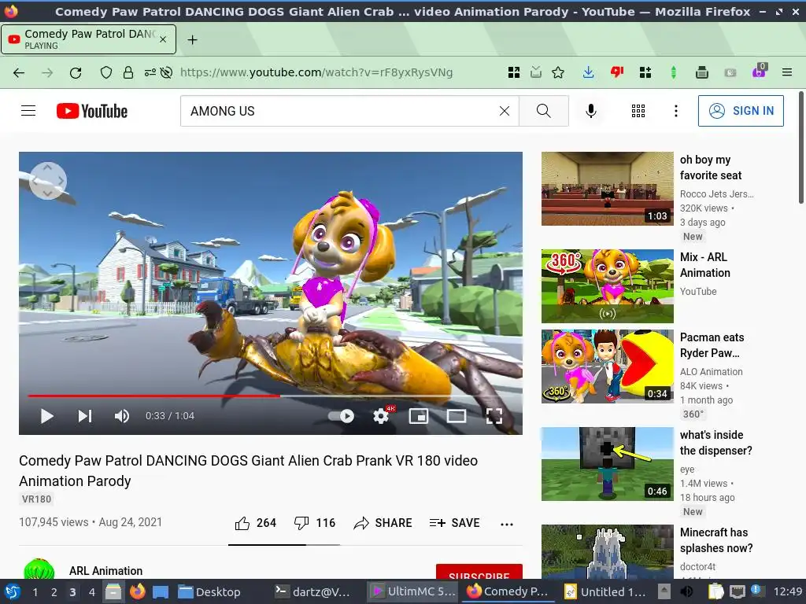
Task: Click the VR pan control in video
Action: (48, 181)
